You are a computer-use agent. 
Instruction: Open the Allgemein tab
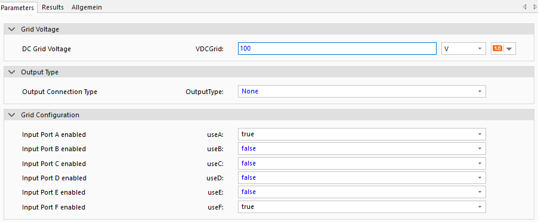(86, 7)
